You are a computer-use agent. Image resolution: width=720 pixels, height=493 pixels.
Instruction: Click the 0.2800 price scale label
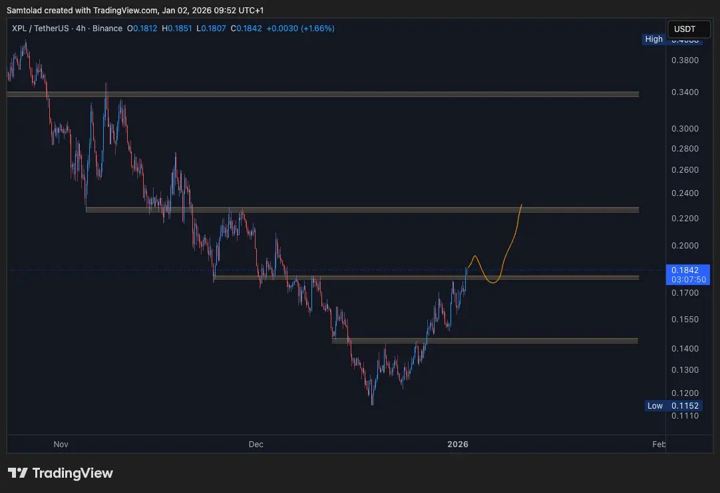[x=685, y=149]
